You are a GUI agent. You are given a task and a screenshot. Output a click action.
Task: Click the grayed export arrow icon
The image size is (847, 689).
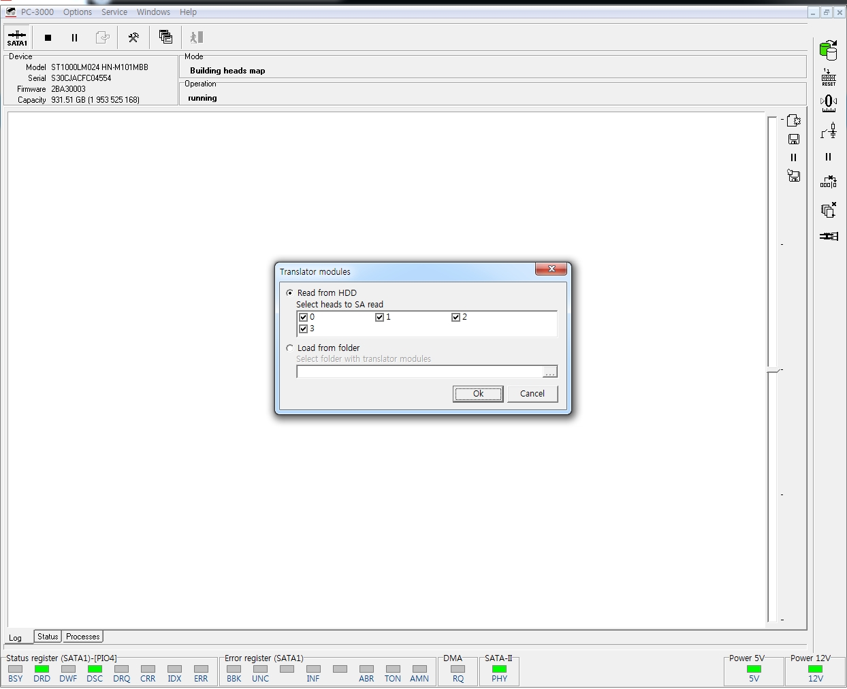click(102, 37)
